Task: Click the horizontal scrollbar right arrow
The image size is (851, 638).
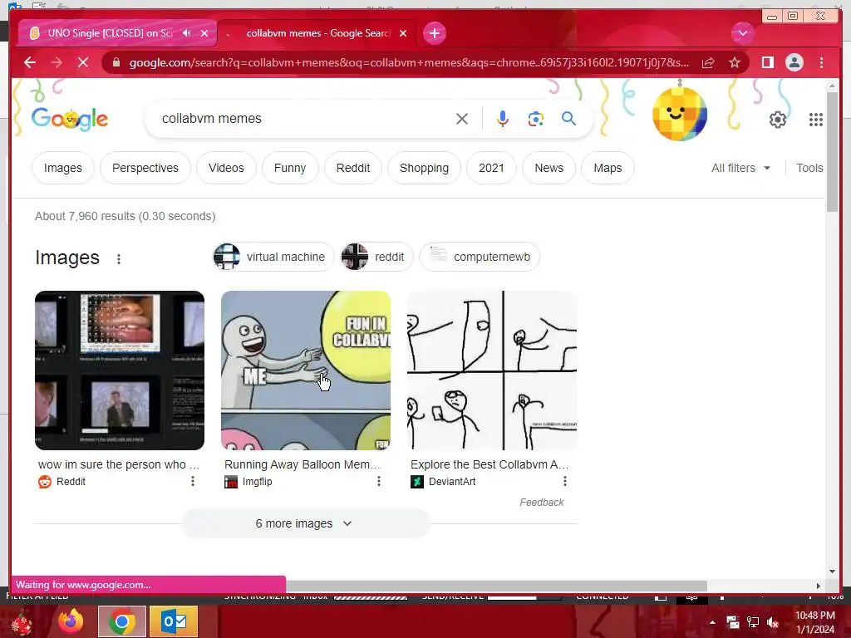Action: 819,586
